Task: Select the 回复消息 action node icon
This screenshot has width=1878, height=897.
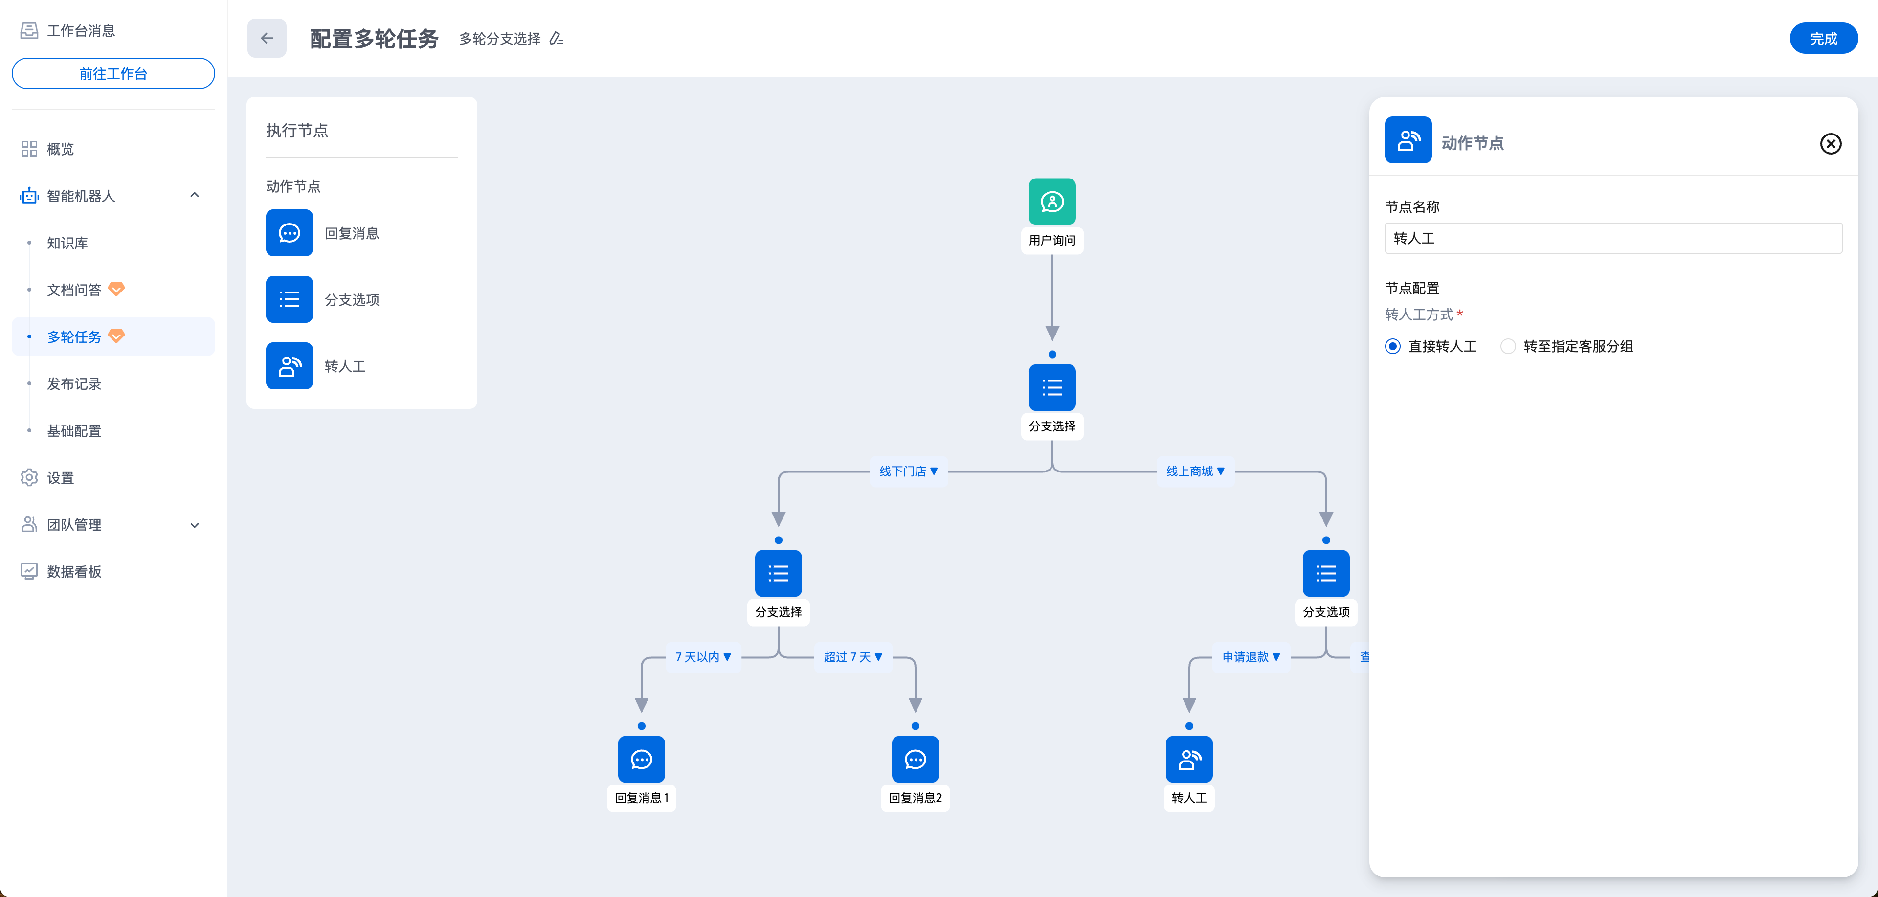Action: [290, 233]
